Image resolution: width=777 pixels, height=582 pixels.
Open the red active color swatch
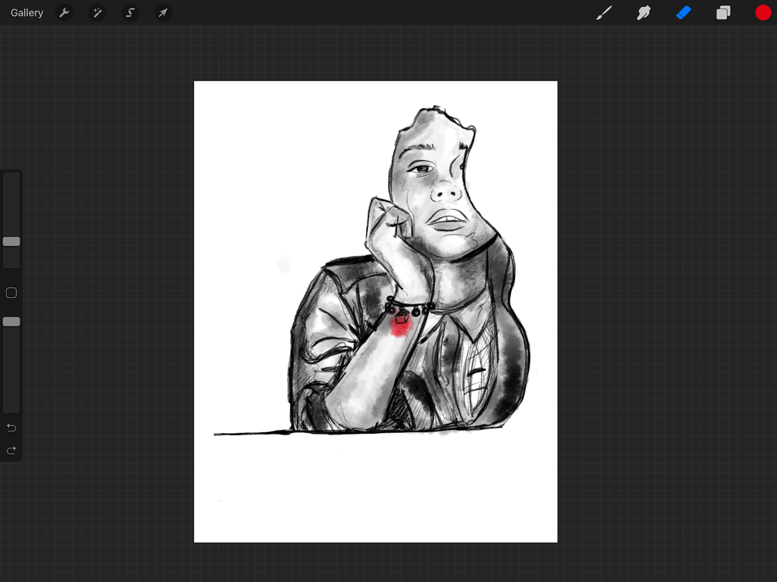click(763, 13)
